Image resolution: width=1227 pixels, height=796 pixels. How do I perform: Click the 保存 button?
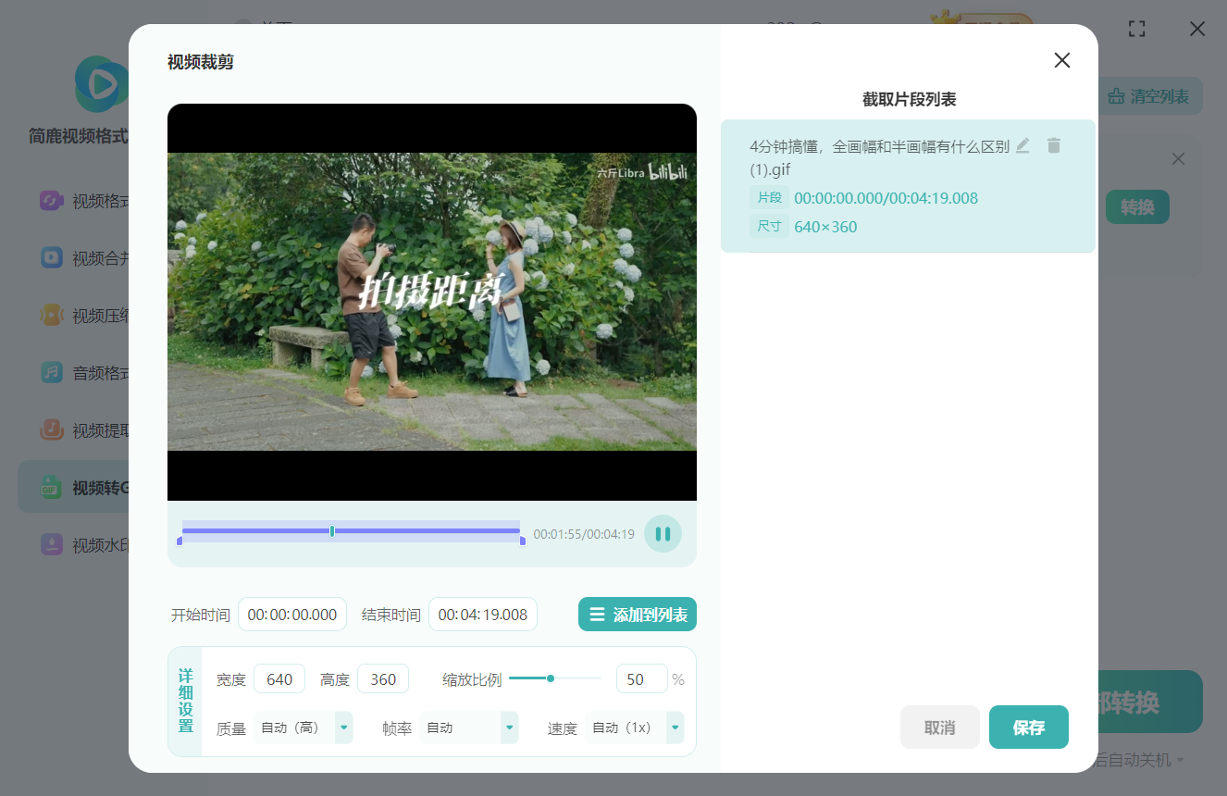1028,728
